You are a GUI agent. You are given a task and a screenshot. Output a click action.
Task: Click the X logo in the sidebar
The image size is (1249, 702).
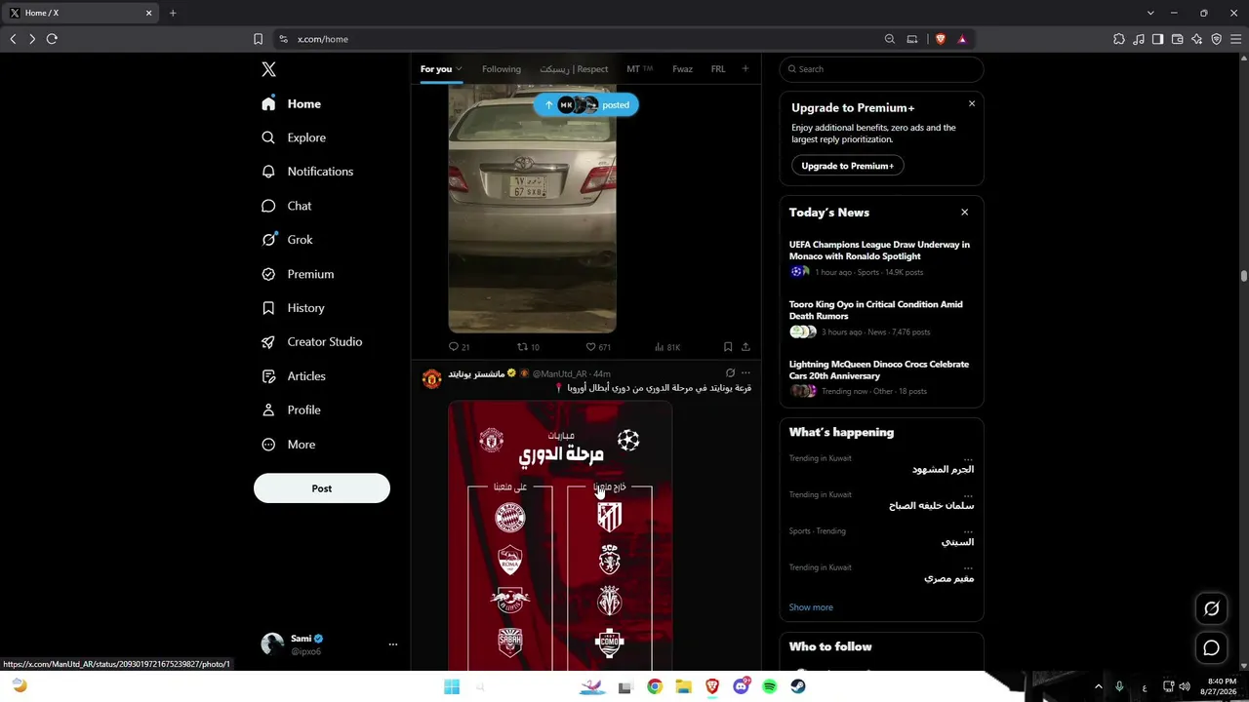click(x=269, y=69)
